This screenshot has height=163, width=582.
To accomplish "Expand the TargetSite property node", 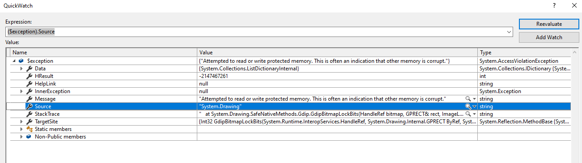I will (x=21, y=122).
